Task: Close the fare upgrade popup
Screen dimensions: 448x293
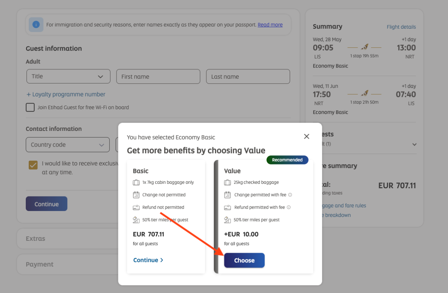Action: tap(307, 136)
